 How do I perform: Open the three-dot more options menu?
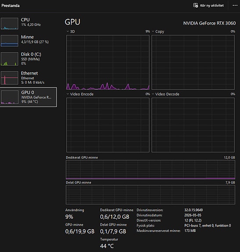coord(235,5)
